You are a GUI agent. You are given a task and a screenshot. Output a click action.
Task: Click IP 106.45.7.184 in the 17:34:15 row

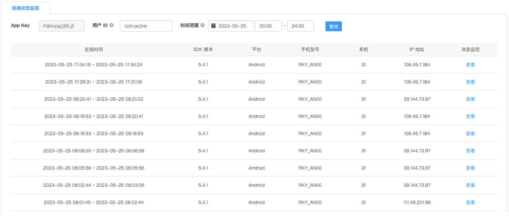pyautogui.click(x=417, y=65)
